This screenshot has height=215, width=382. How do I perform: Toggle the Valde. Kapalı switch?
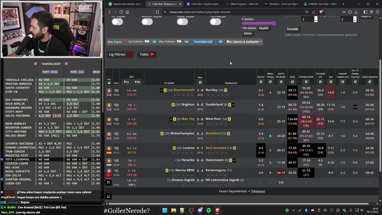click(x=182, y=21)
